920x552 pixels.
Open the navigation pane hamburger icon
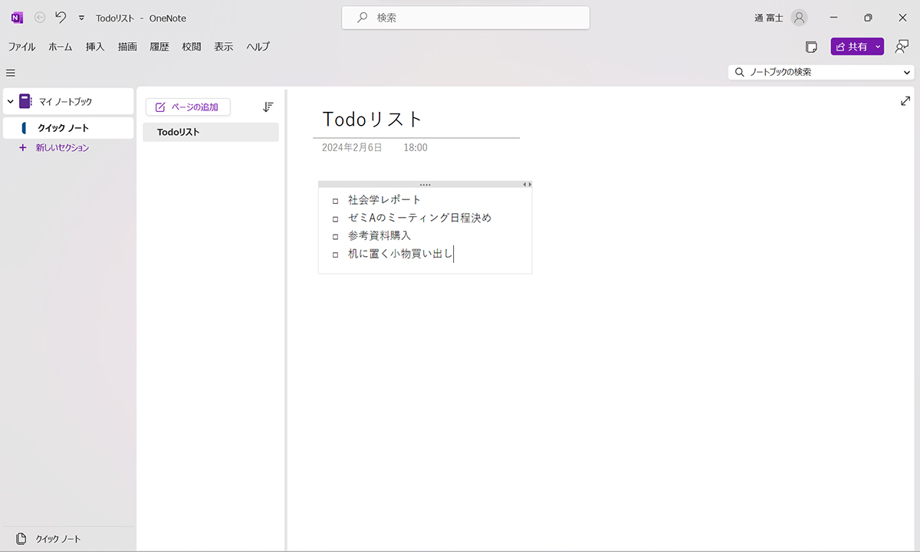(x=10, y=73)
